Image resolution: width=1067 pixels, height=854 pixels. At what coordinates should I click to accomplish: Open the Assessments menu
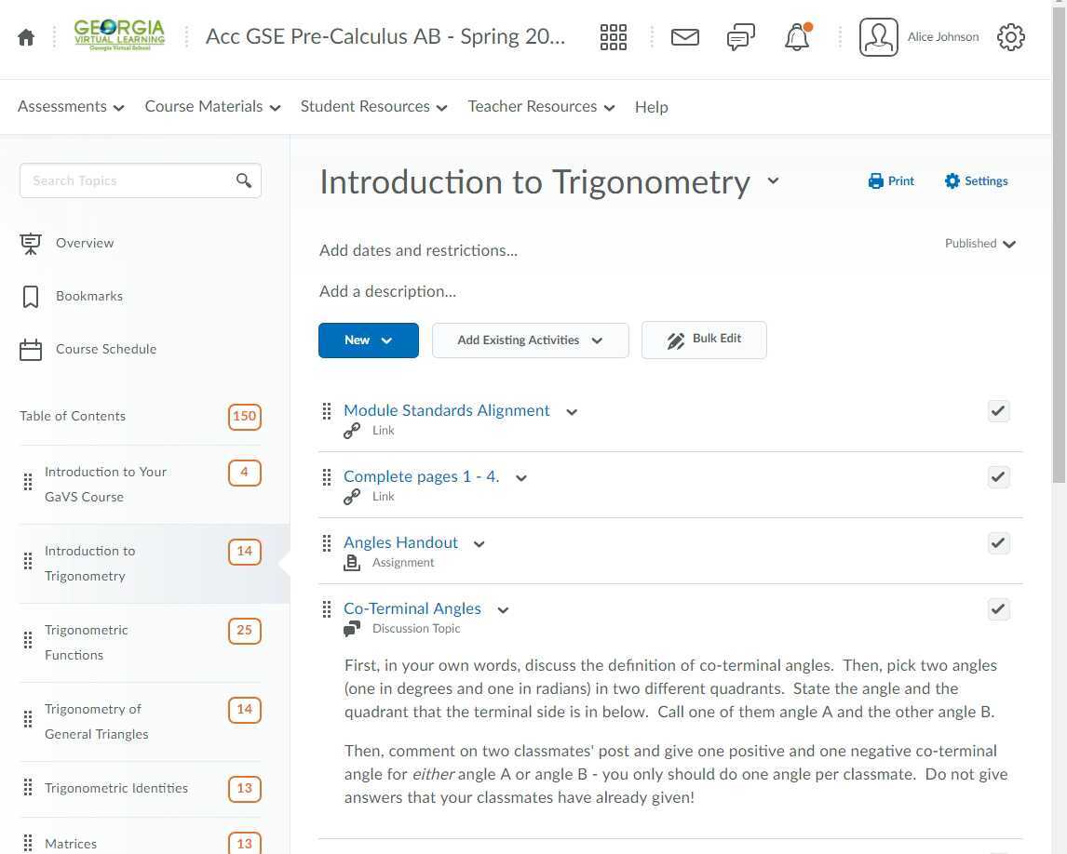click(x=71, y=107)
